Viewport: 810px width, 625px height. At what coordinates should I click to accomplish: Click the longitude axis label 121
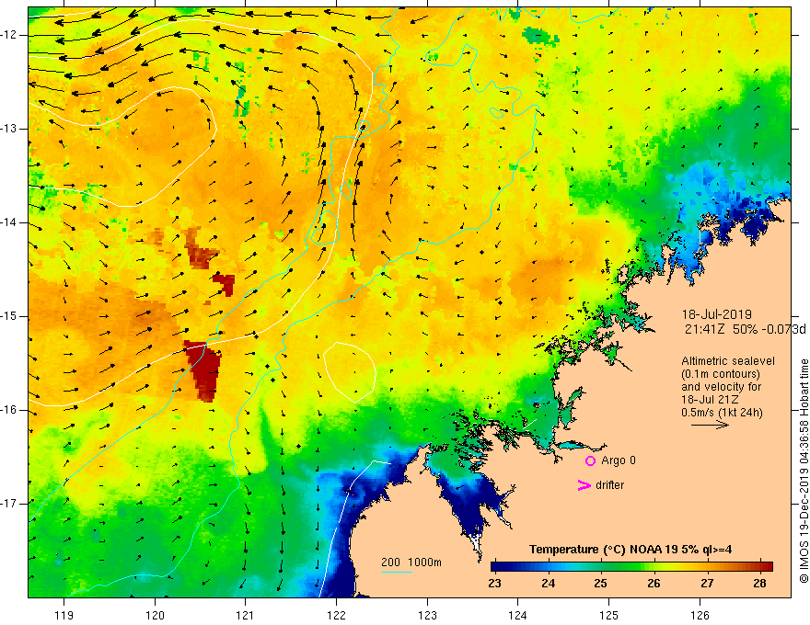246,615
